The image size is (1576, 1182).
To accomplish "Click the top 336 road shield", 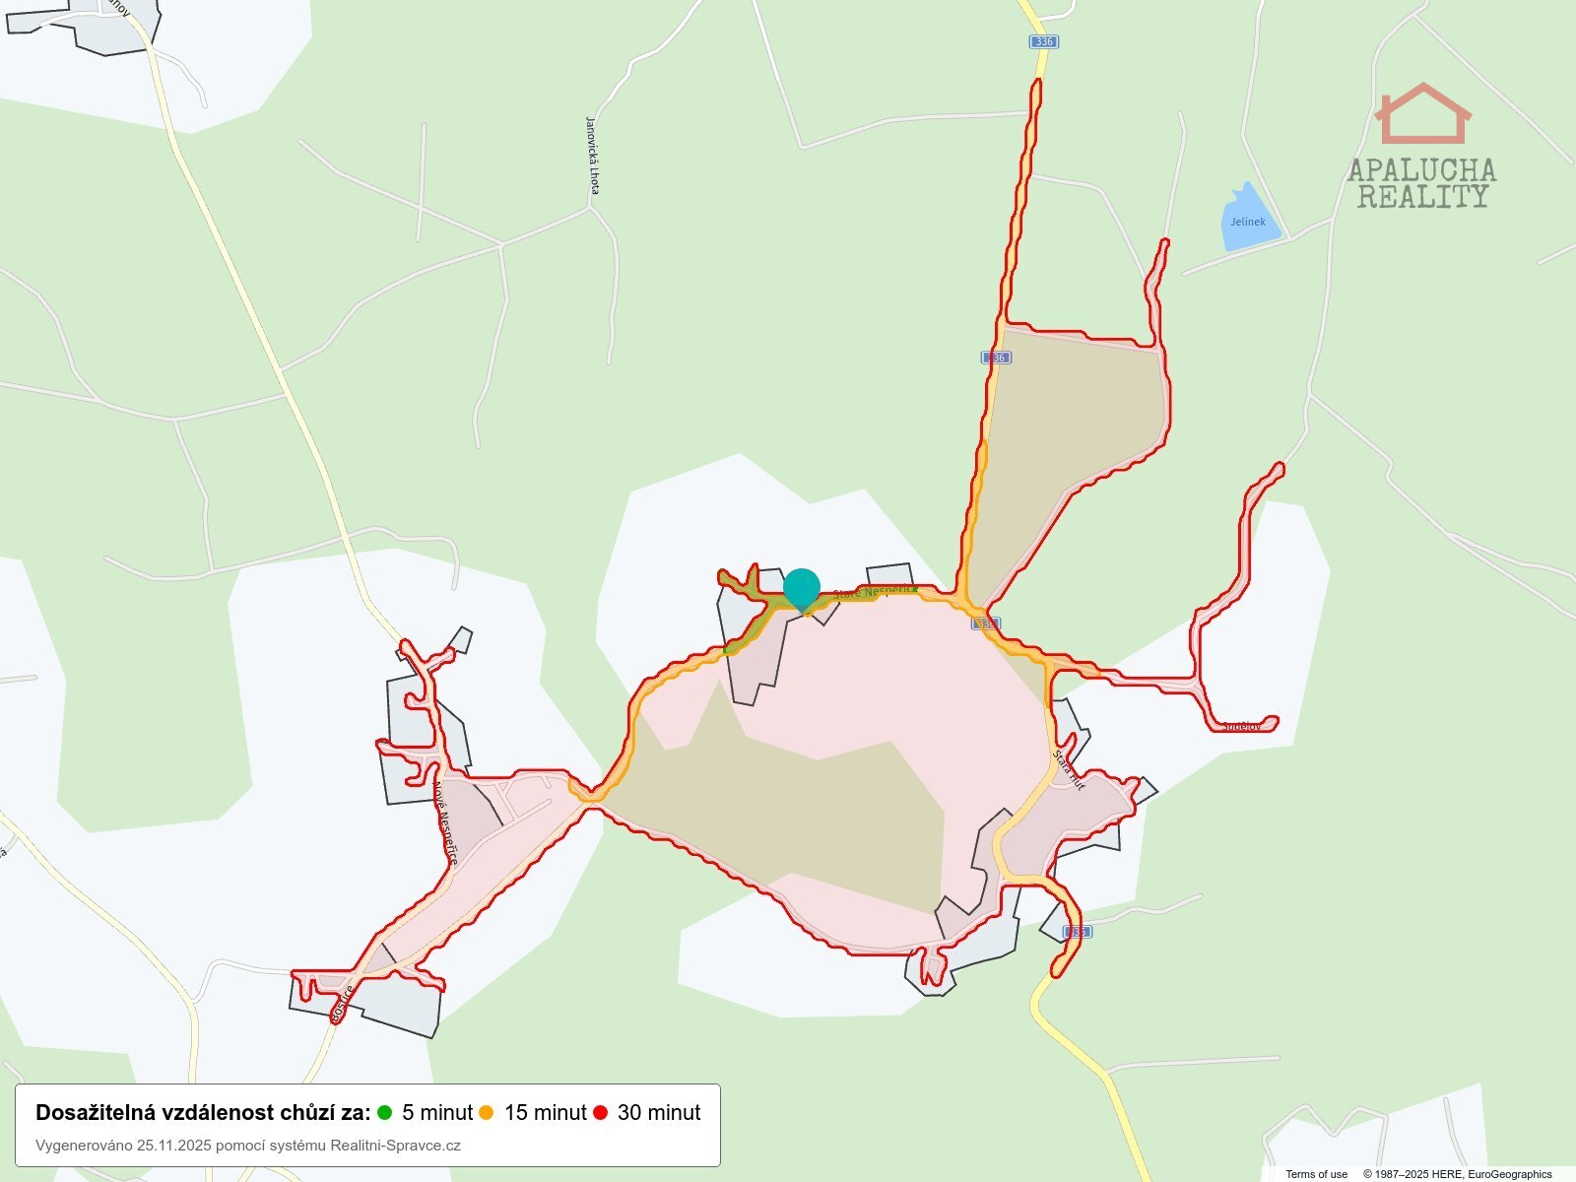I will point(1044,41).
